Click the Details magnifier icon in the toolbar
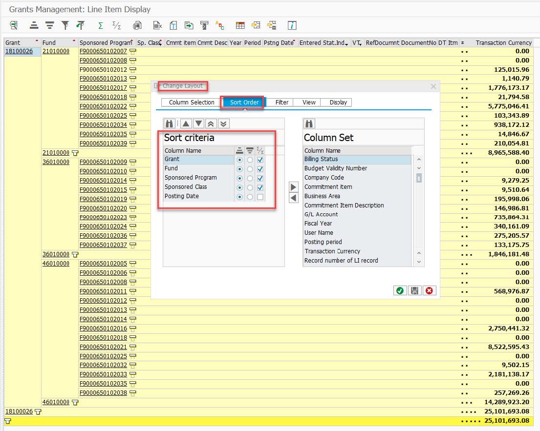Screen dimensions: 540x431 [14, 25]
